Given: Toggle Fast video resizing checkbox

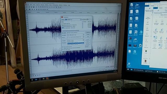Looking at the screenshot, I should pos(63,50).
